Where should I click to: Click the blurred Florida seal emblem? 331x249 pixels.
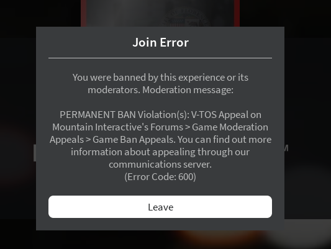pyautogui.click(x=186, y=19)
